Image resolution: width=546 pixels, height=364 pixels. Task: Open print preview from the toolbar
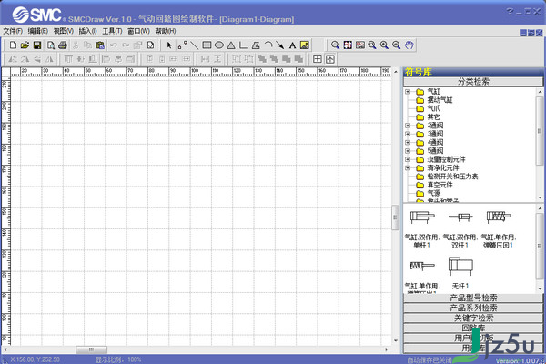[x=51, y=45]
